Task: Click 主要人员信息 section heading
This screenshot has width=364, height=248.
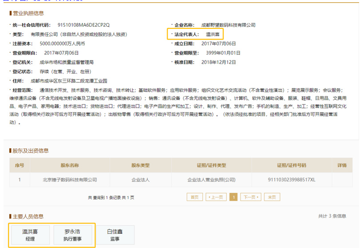Action: coord(28,216)
